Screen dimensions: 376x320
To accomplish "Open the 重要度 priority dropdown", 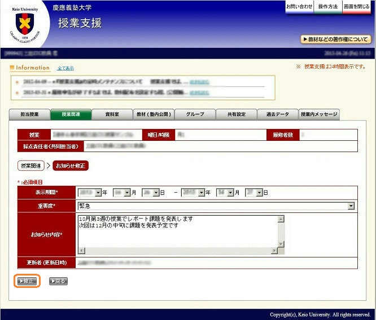I will (351, 206).
